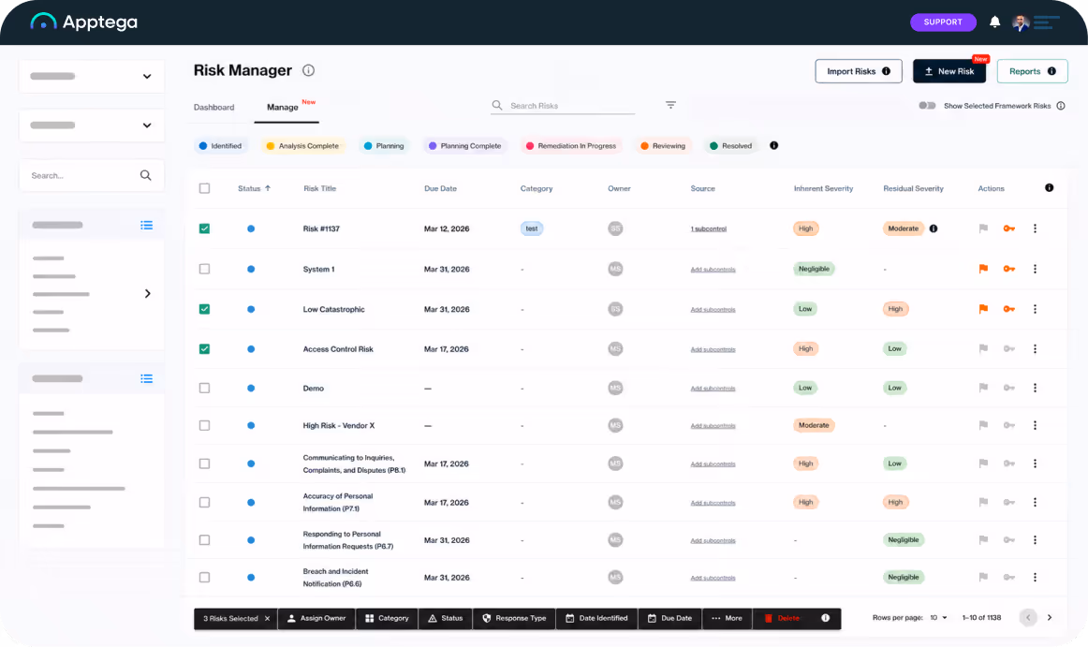Open the hamburger menu beside the avatar
Screen dimensions: 1088x647
1047,22
